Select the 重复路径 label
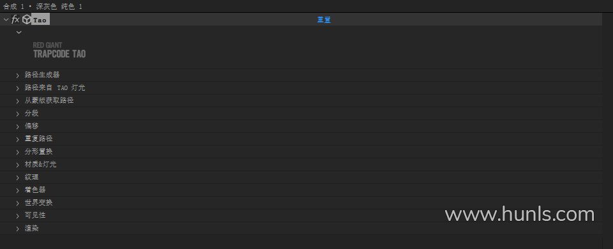This screenshot has width=613, height=249. coord(39,139)
